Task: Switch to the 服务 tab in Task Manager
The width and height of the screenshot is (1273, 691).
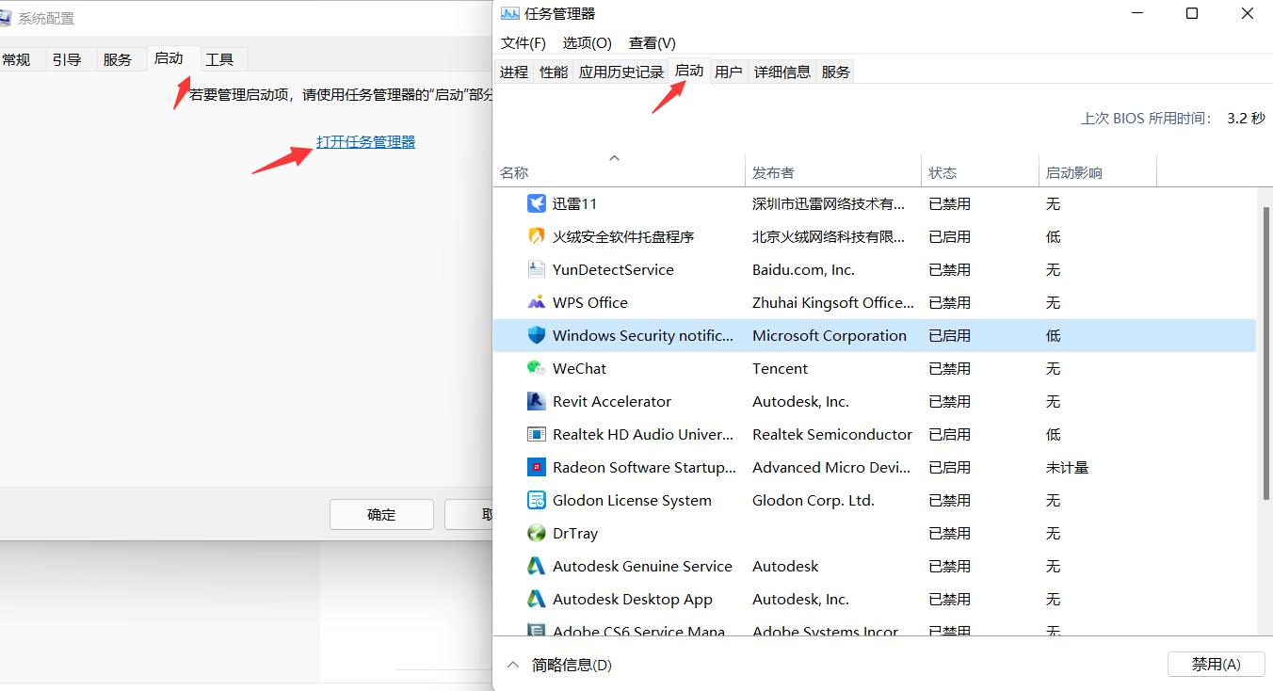Action: (836, 72)
